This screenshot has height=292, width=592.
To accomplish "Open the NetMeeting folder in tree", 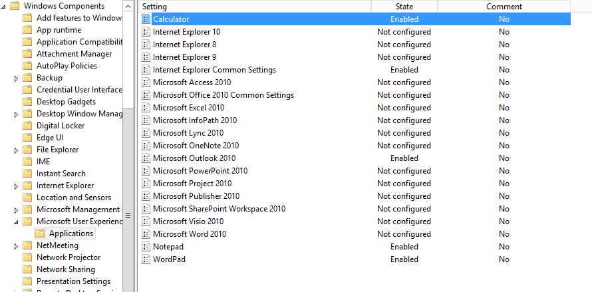I will (x=57, y=245).
